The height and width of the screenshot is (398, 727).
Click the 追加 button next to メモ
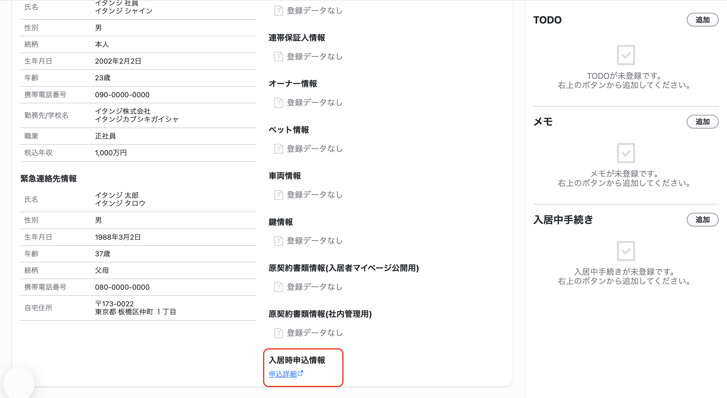702,122
